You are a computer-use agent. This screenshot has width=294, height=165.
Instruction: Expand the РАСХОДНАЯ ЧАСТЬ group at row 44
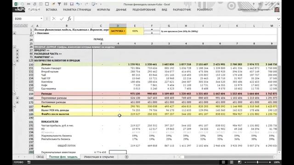click(x=17, y=54)
